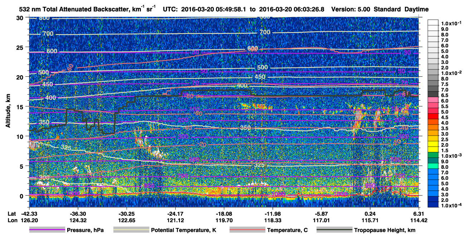
Task: Click the Lat row label
Action: tap(12, 213)
